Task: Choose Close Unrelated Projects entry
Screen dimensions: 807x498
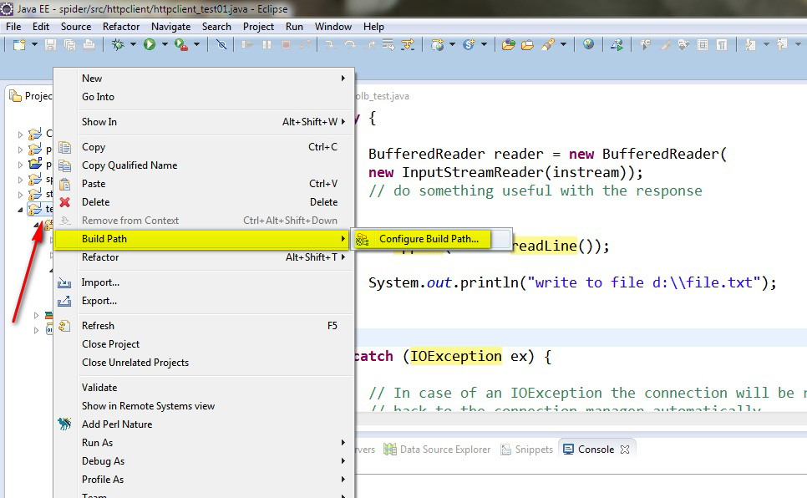Action: [204, 363]
